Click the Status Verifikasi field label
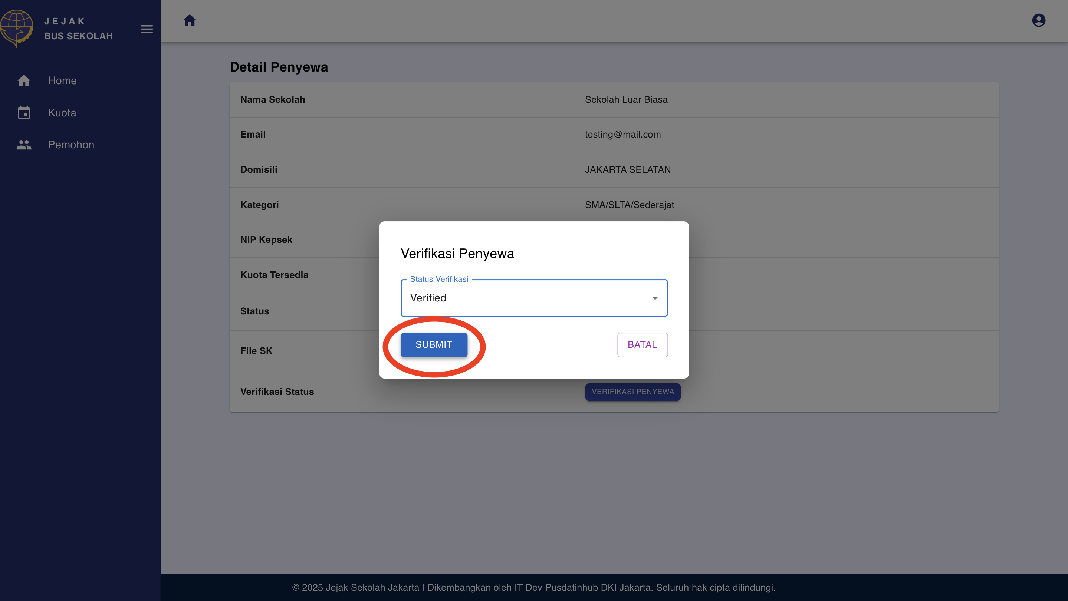The width and height of the screenshot is (1068, 601). pos(438,279)
